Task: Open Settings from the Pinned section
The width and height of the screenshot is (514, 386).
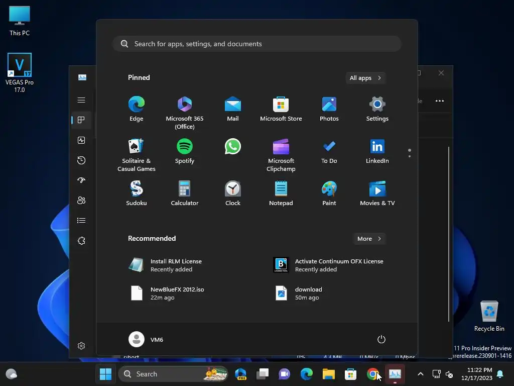Action: point(377,109)
